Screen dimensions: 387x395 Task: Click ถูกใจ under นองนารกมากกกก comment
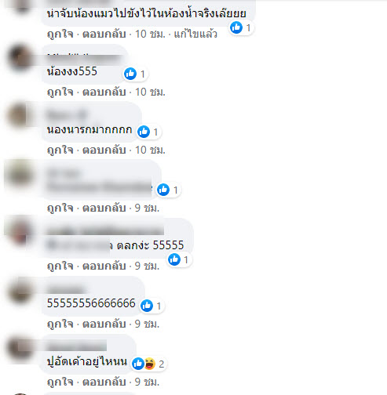coord(60,150)
